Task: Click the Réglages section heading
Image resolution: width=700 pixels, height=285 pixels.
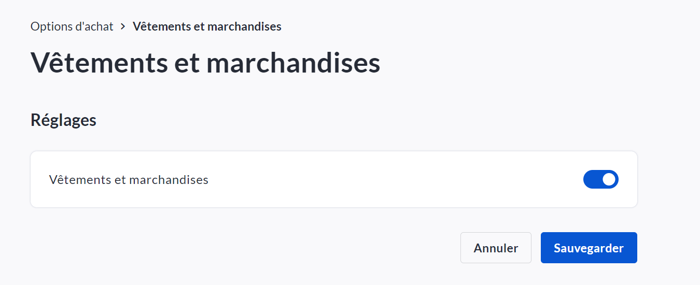Action: (x=63, y=120)
